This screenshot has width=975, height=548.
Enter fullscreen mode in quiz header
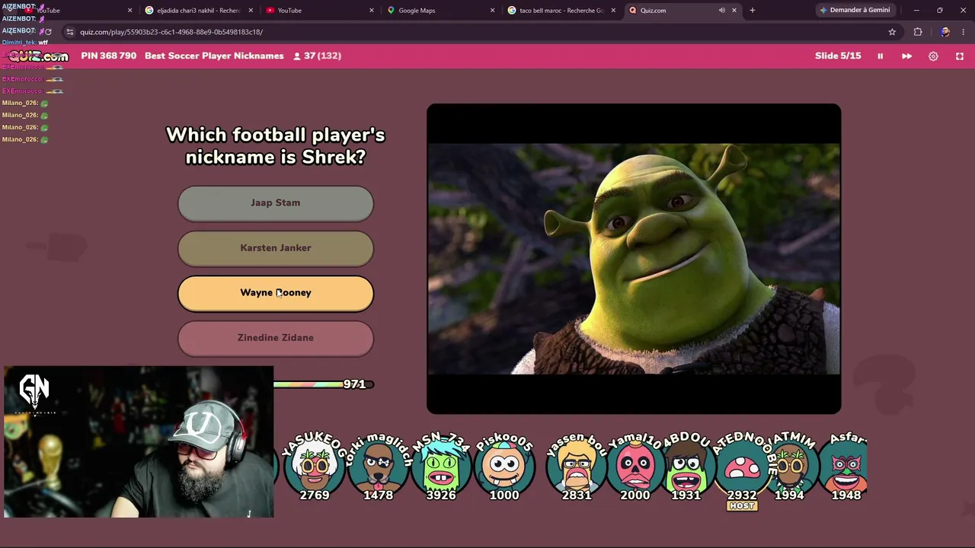(960, 56)
